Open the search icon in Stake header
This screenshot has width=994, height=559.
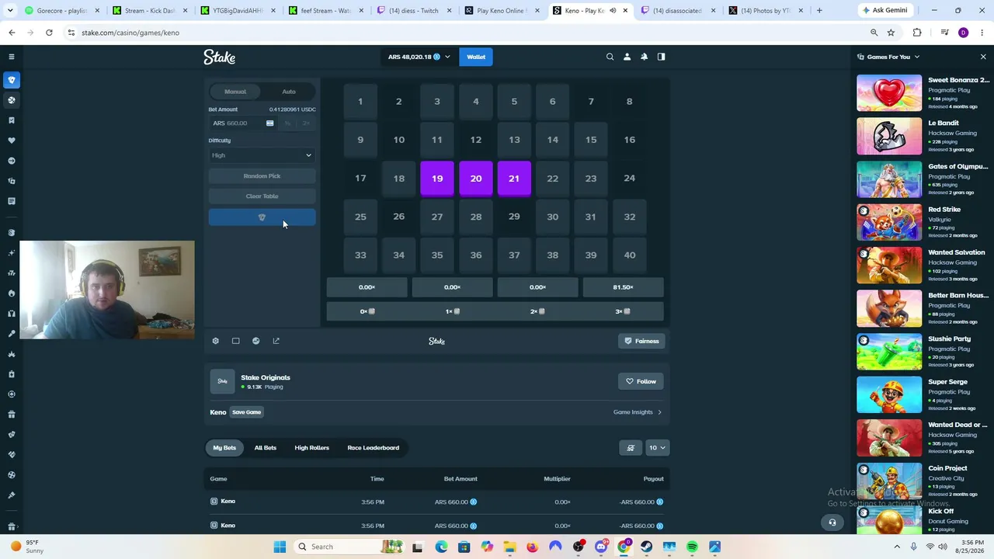610,57
